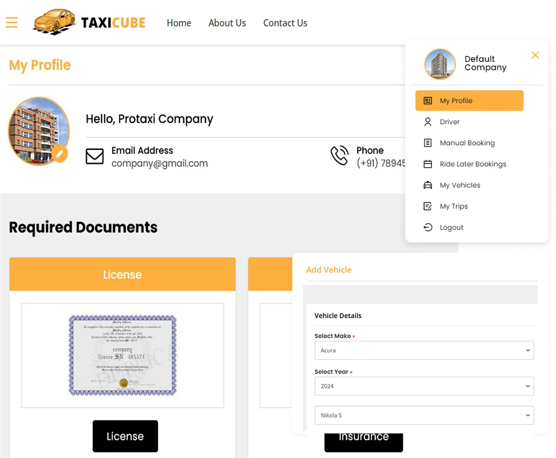Viewport: 556px width, 458px height.
Task: Open My Trips via its list icon
Action: coord(427,206)
